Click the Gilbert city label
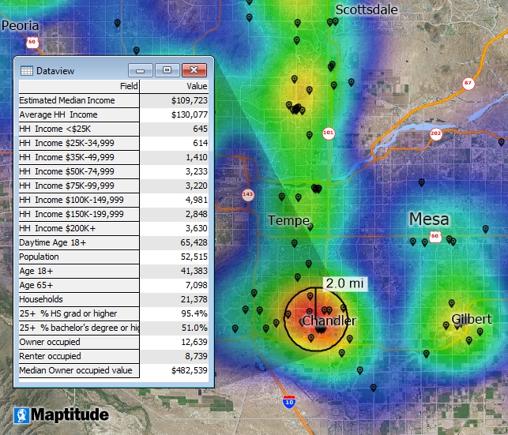This screenshot has height=435, width=508. pos(472,319)
